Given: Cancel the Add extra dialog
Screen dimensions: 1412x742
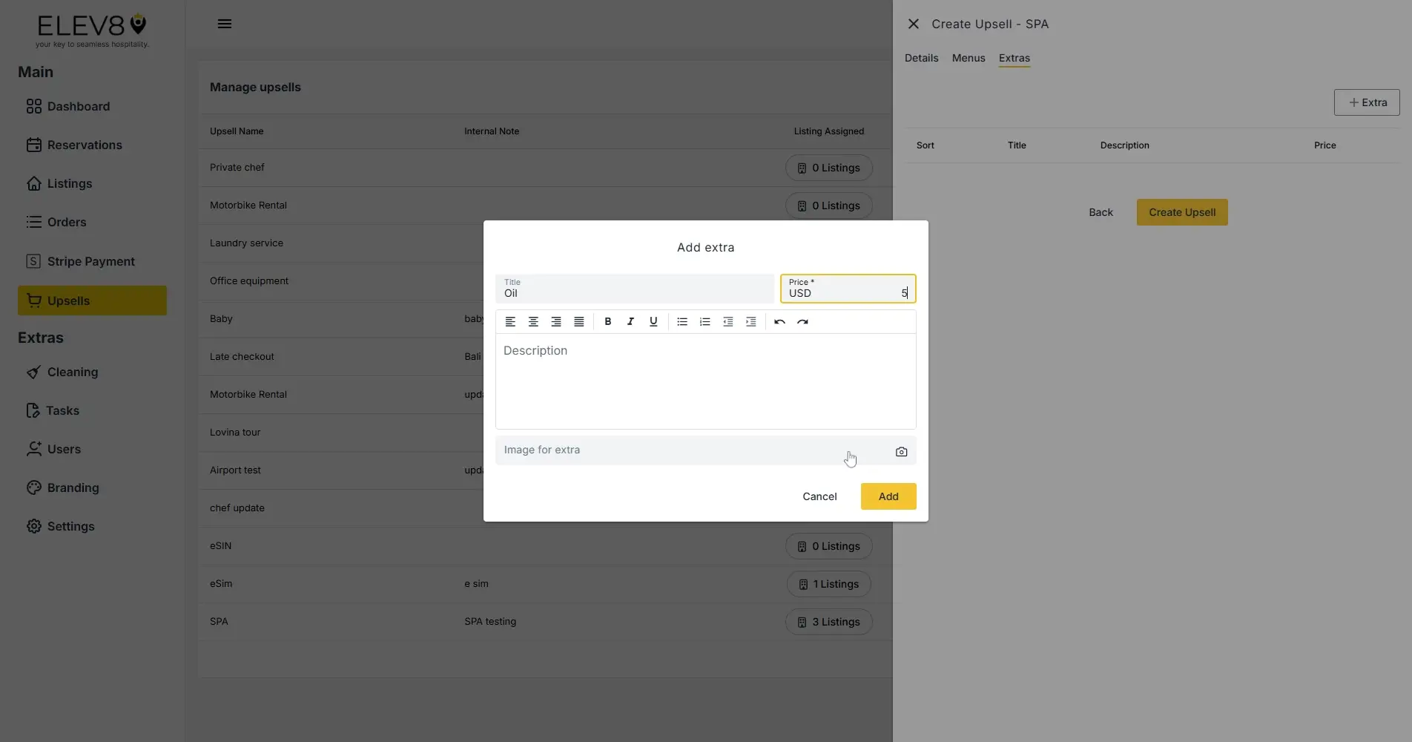Looking at the screenshot, I should [x=819, y=496].
